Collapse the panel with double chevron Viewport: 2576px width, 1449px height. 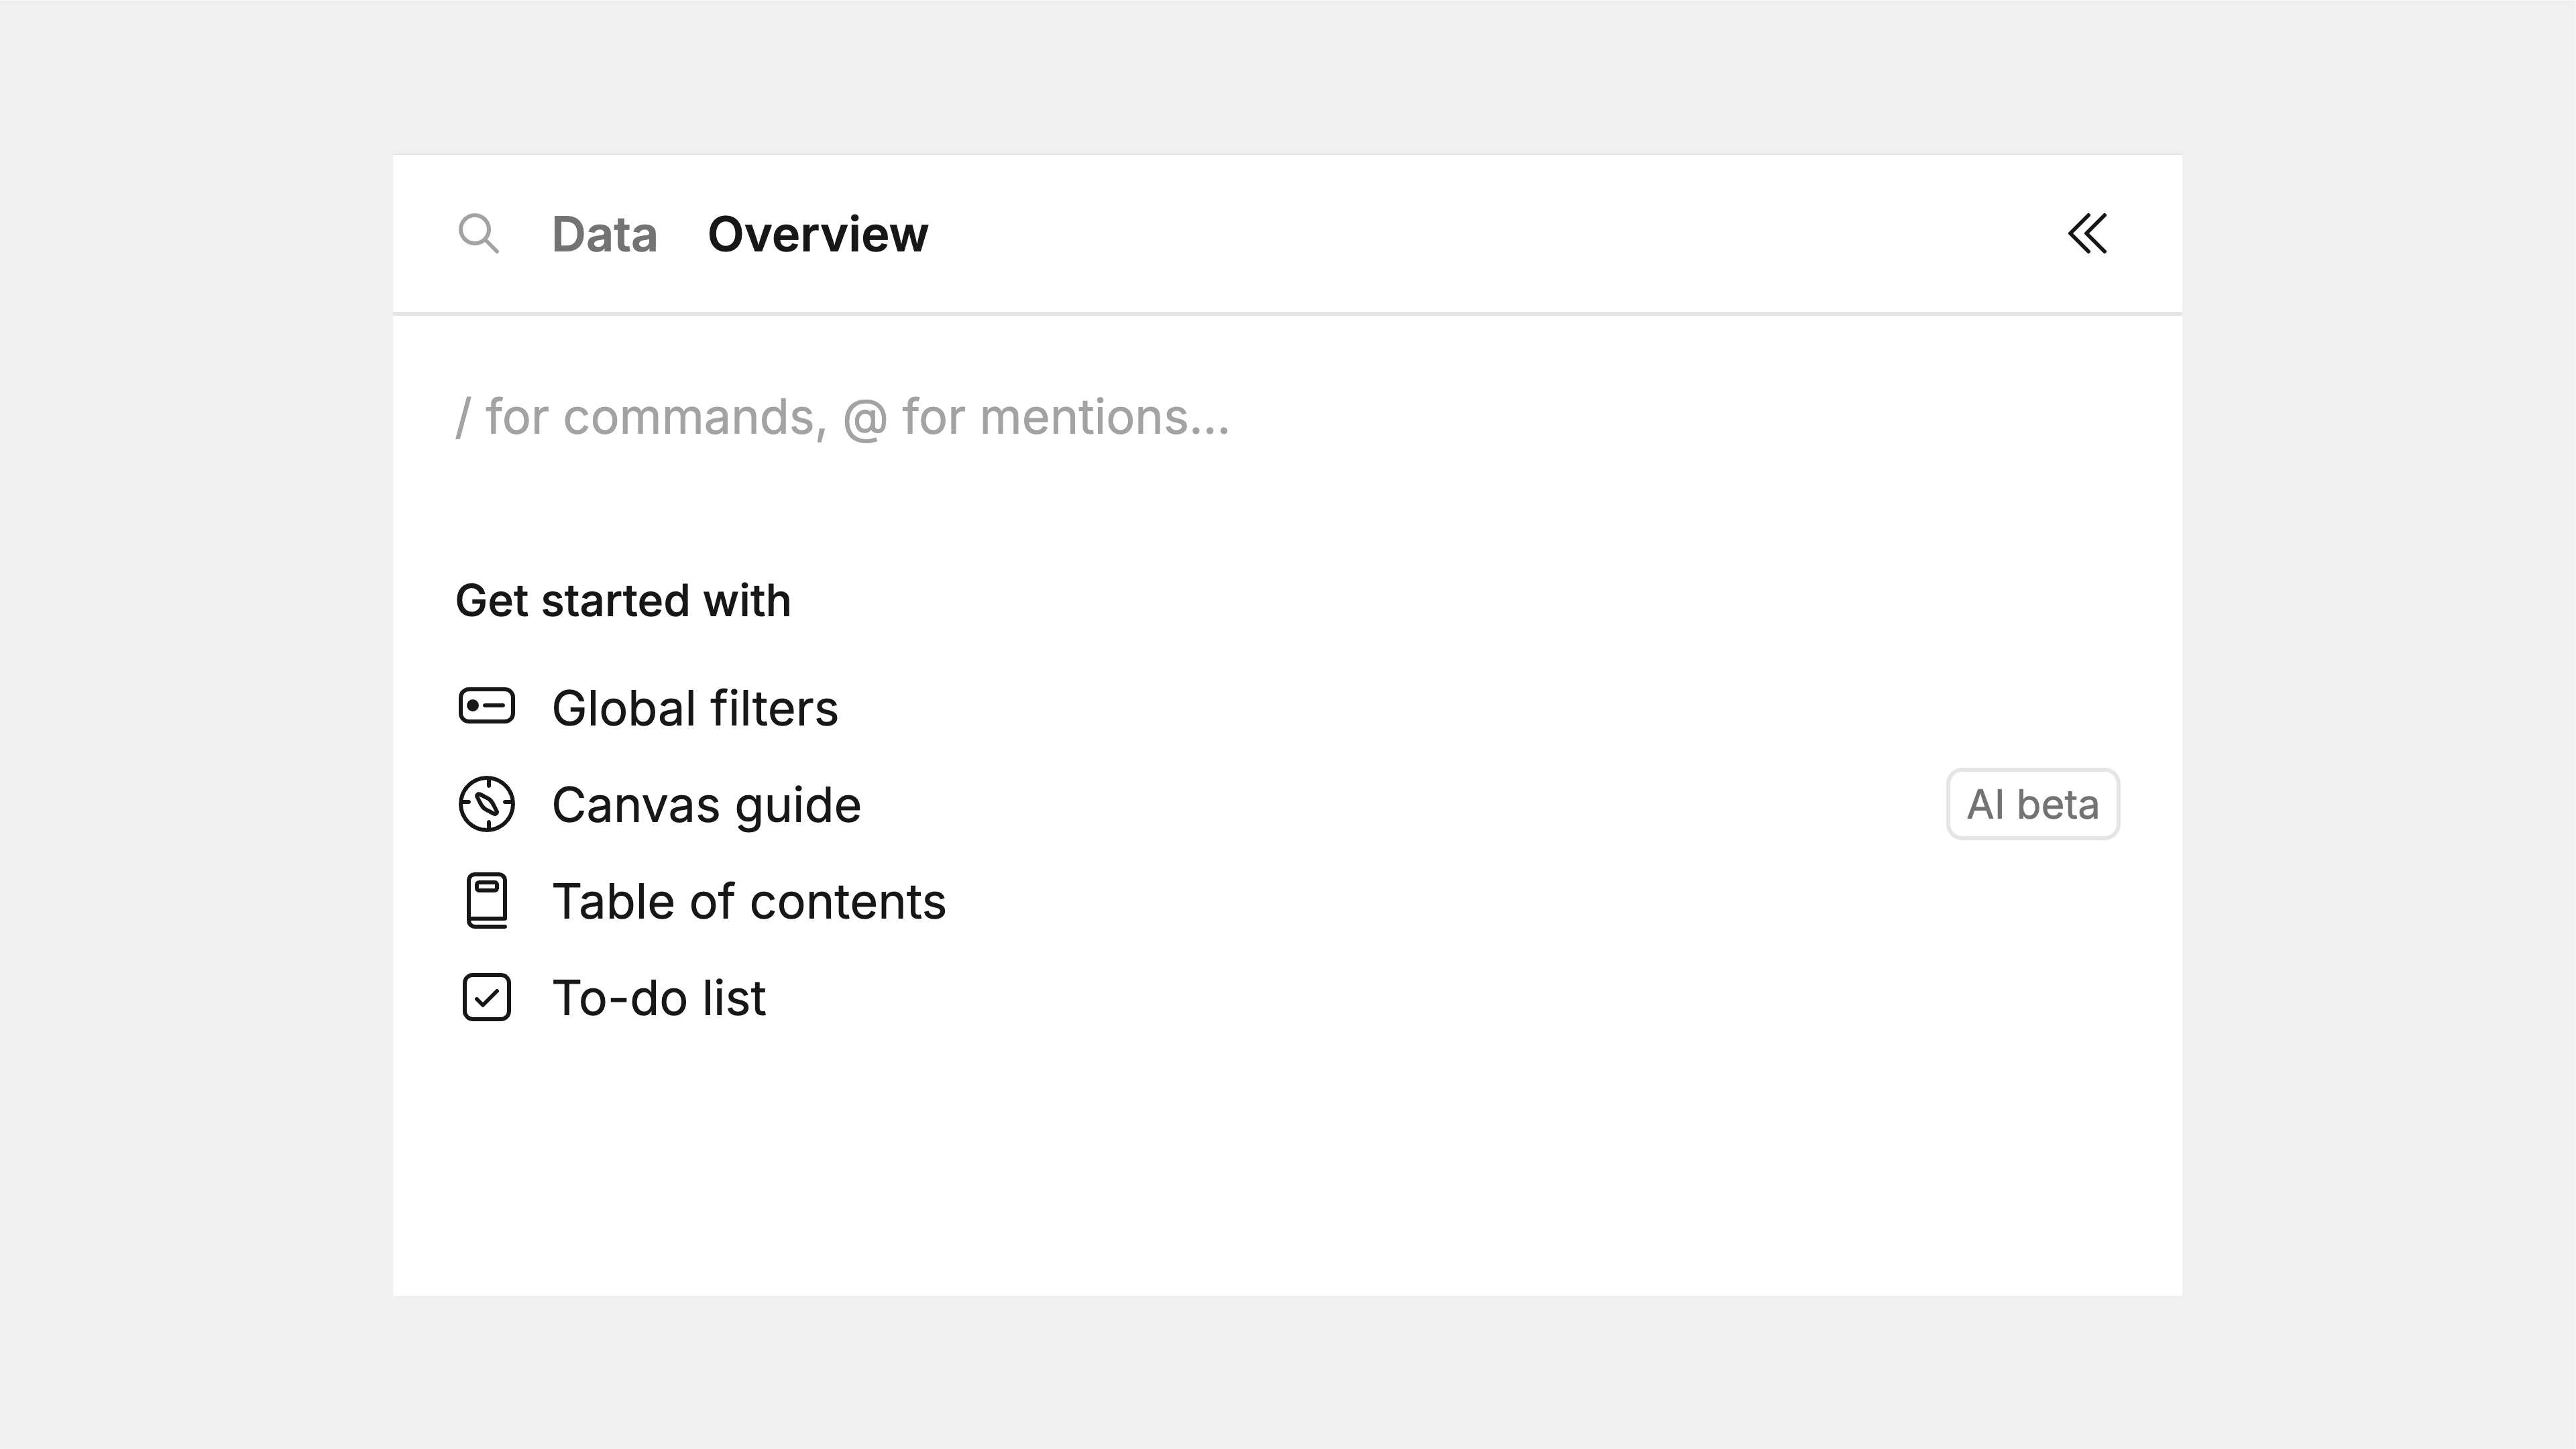click(2087, 234)
